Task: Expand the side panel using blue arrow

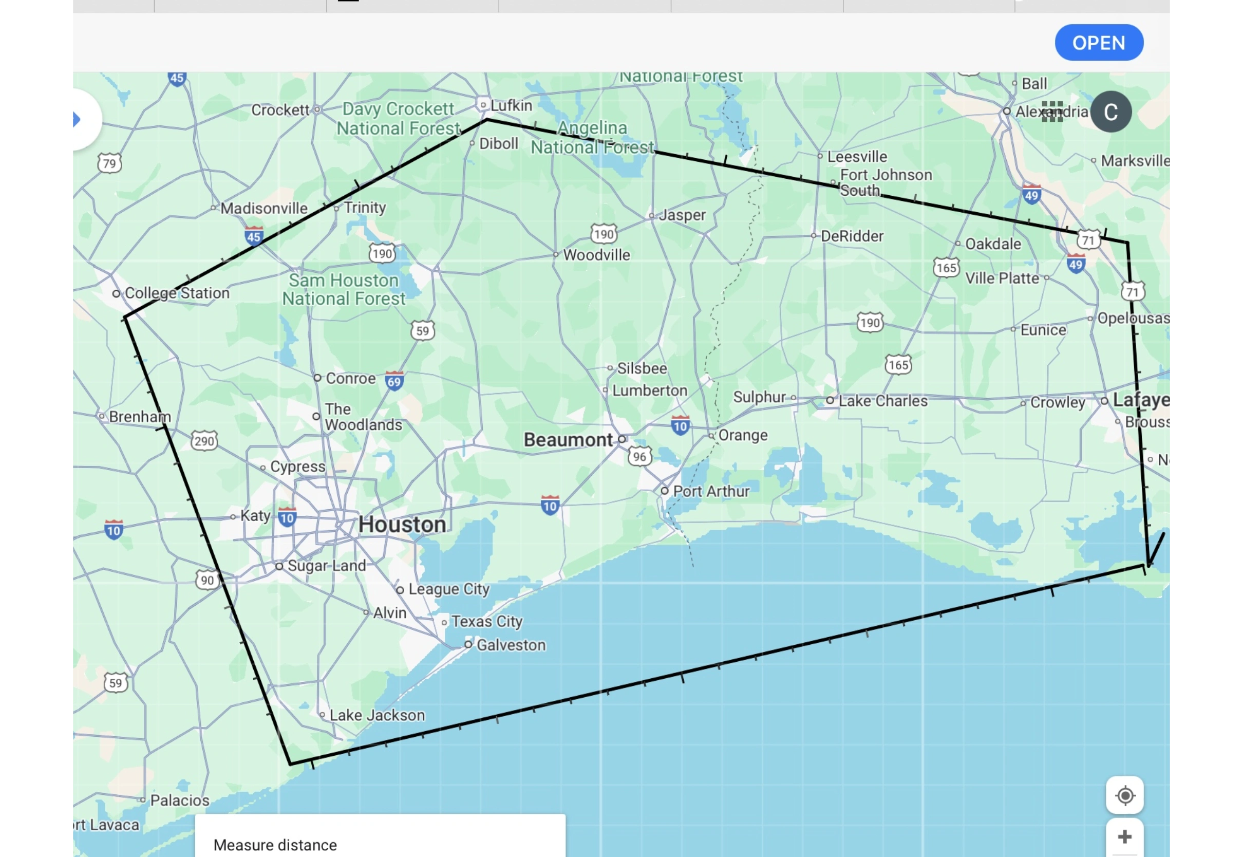Action: click(77, 119)
